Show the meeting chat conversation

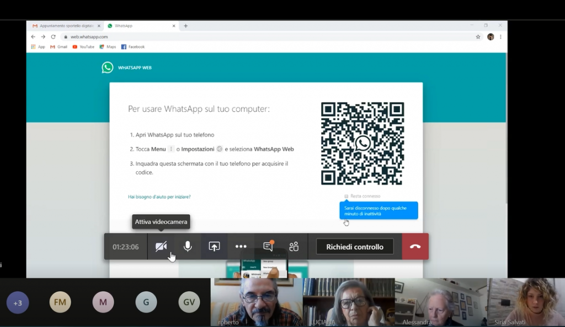tap(268, 246)
